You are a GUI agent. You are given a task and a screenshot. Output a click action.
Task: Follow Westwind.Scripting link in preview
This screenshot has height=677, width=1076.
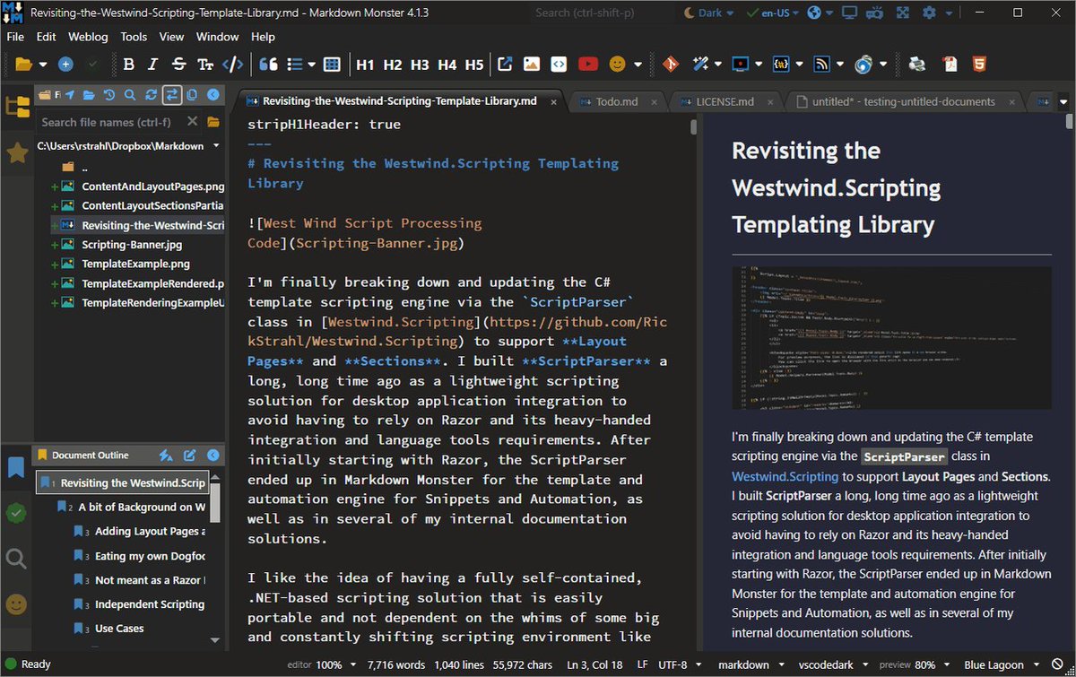point(785,476)
